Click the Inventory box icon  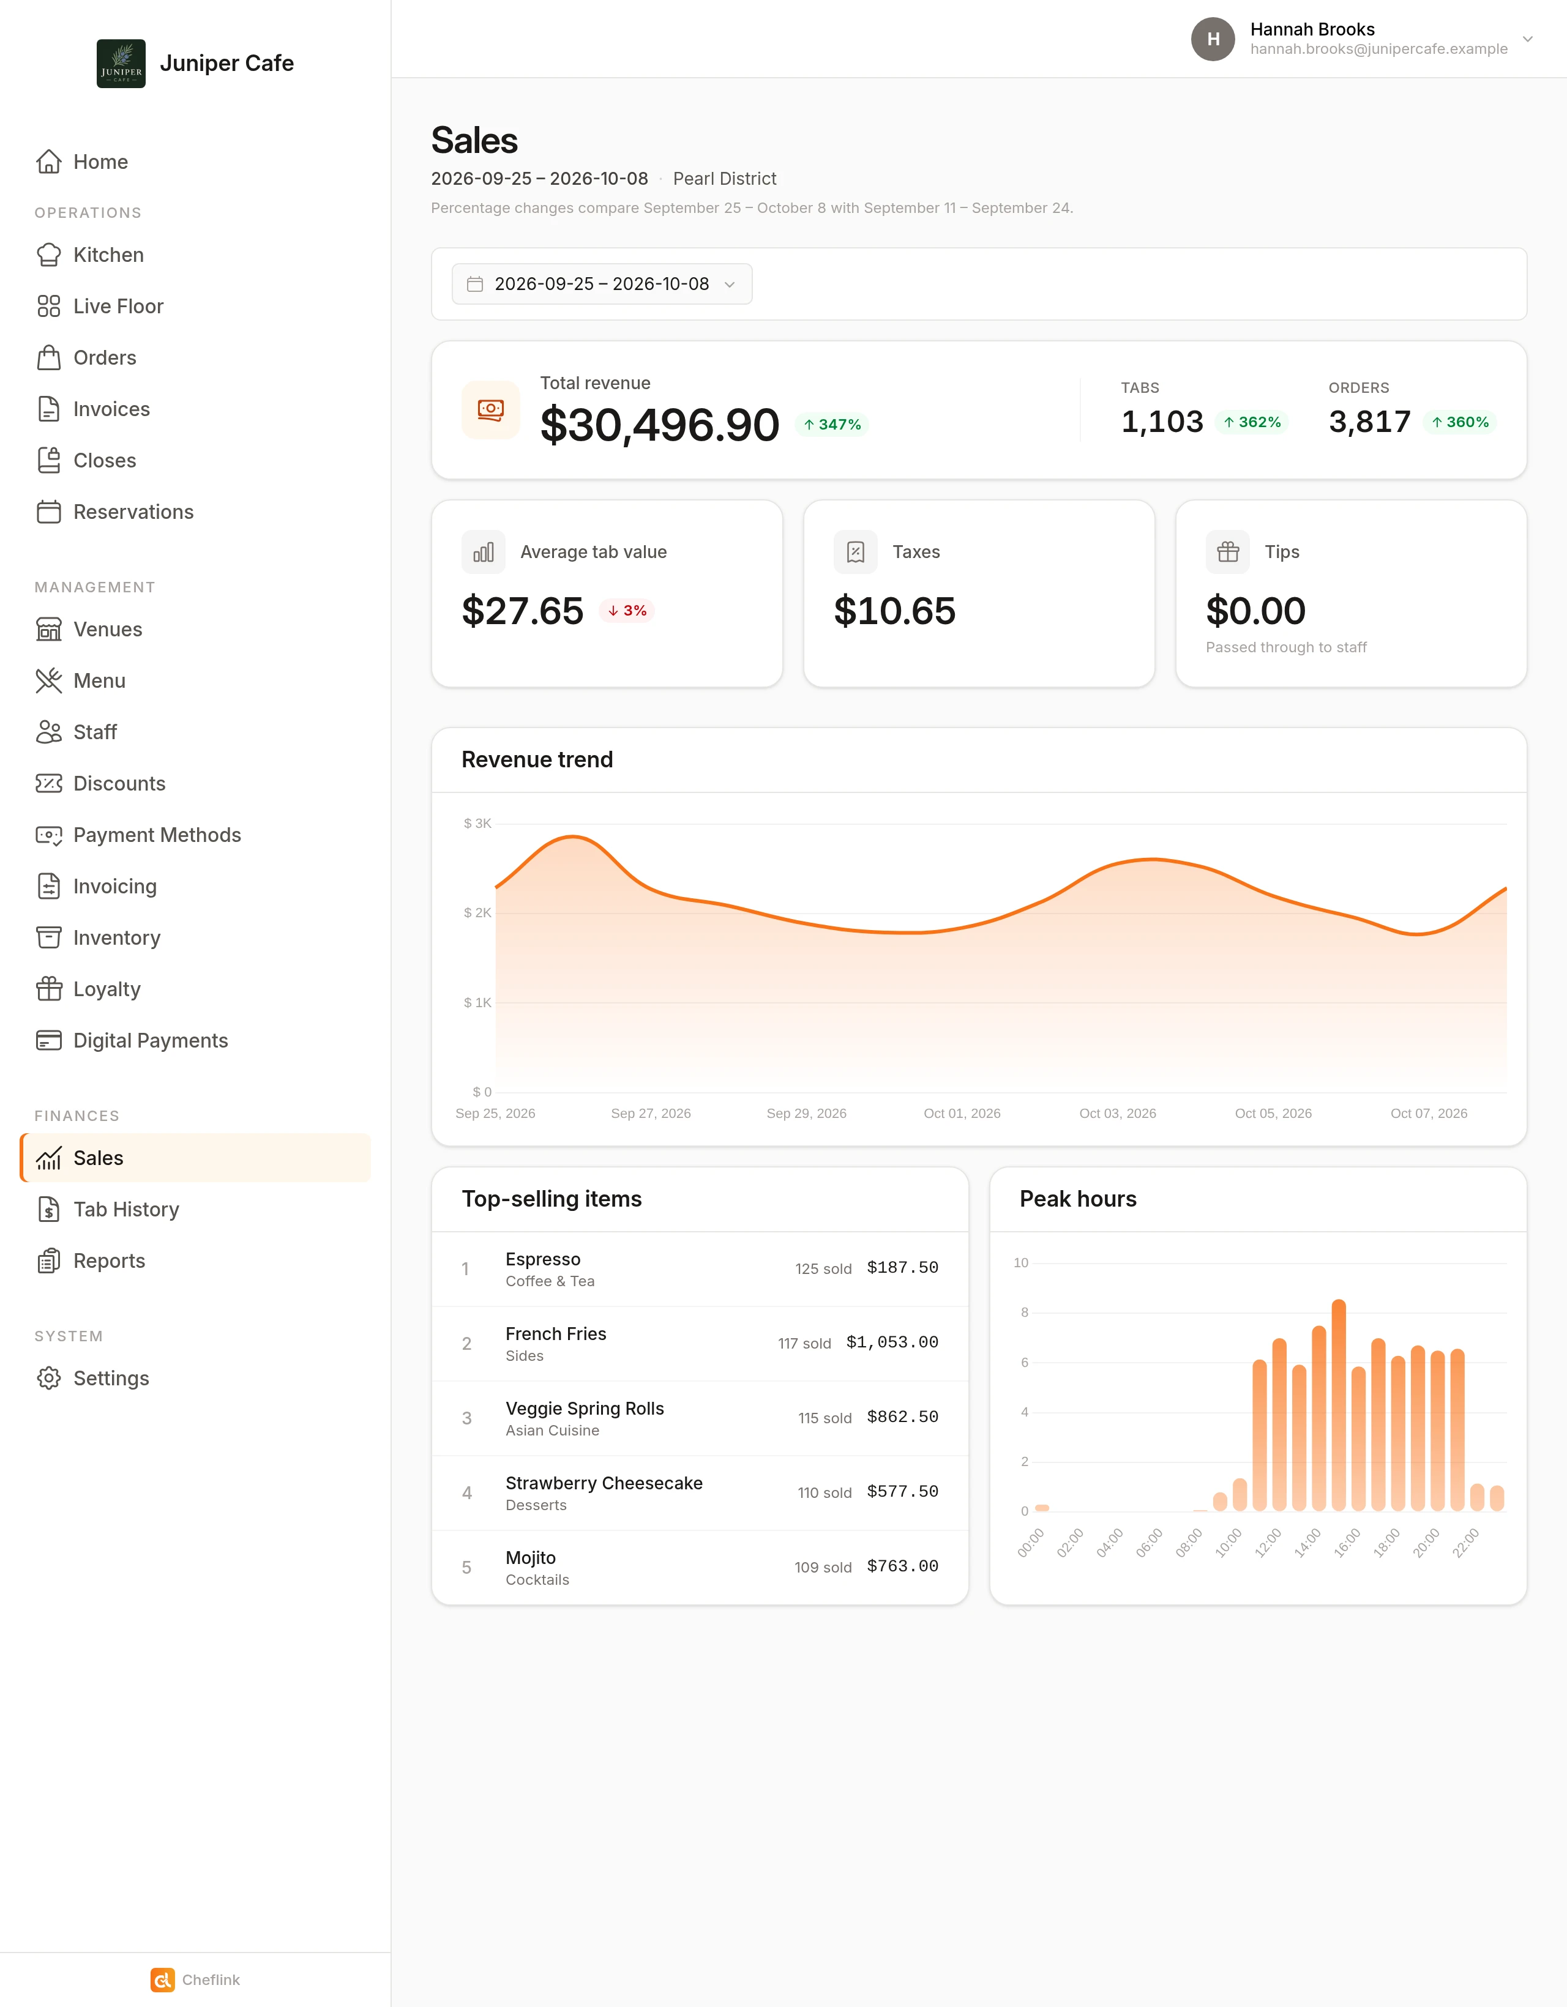[x=49, y=938]
